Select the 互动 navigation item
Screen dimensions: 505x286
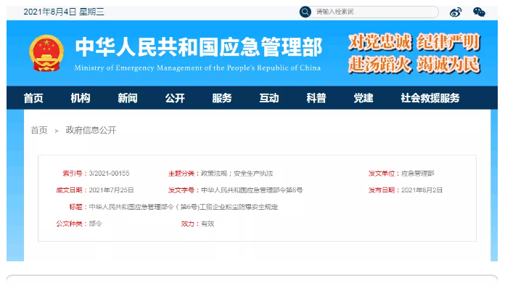pyautogui.click(x=269, y=98)
